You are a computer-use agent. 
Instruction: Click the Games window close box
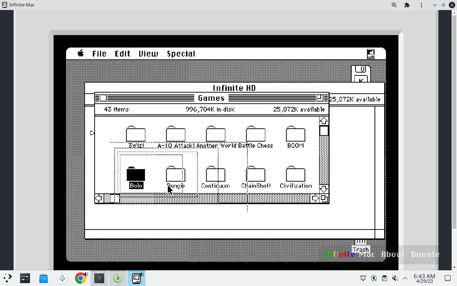[103, 98]
